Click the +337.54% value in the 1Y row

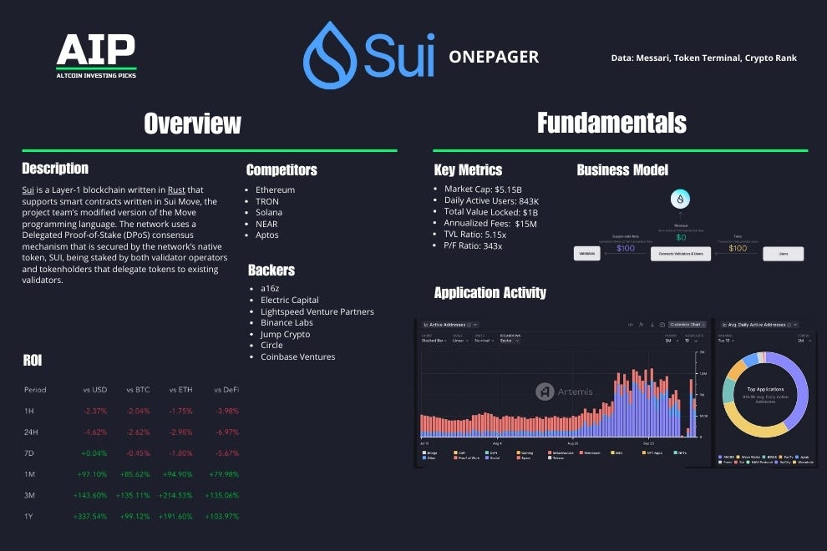pos(89,516)
